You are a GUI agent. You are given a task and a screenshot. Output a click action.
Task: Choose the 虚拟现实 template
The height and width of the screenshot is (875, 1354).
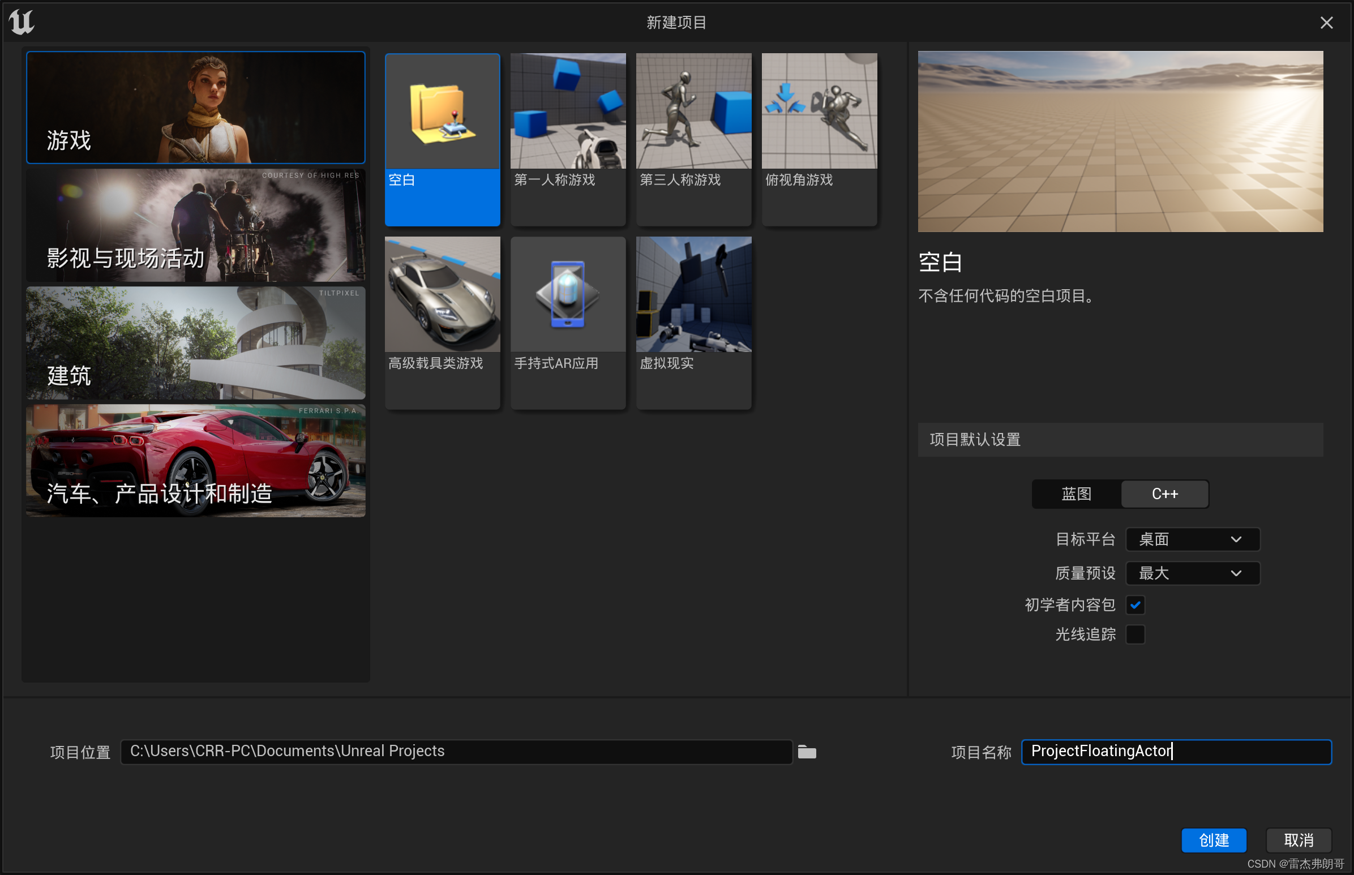coord(693,321)
